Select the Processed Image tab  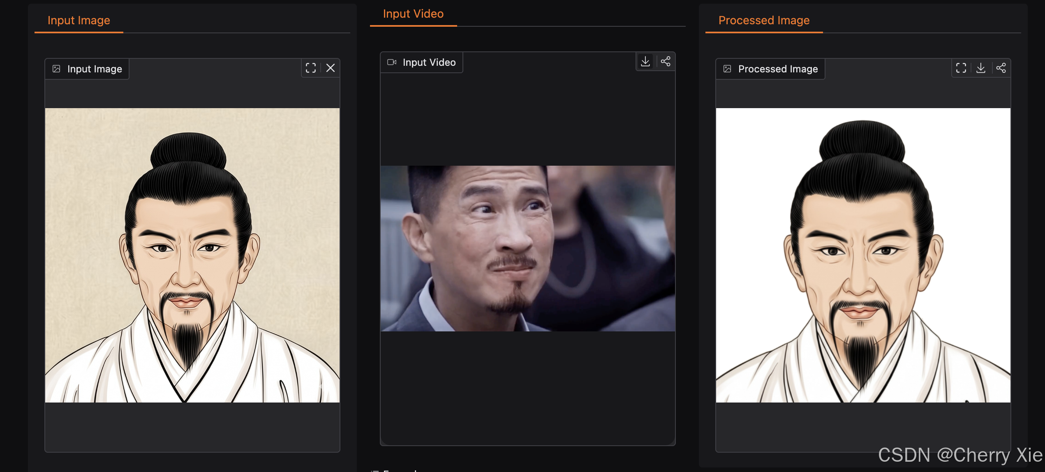coord(764,21)
